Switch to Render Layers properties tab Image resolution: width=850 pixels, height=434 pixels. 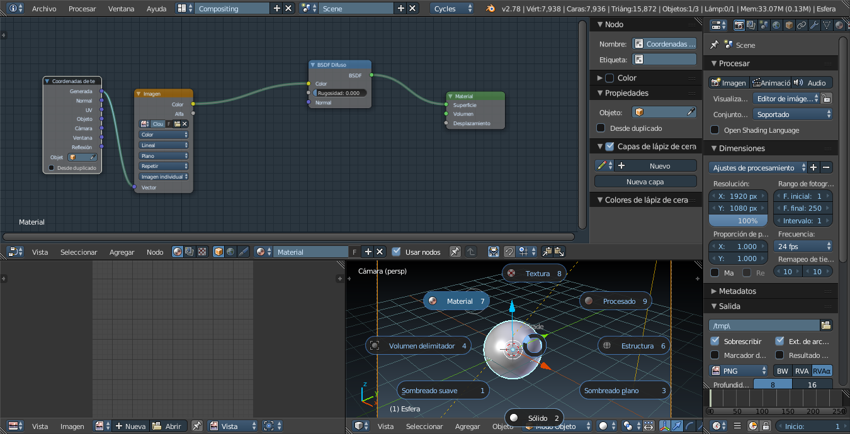click(x=752, y=26)
